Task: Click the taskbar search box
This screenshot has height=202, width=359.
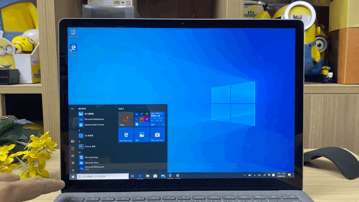Action: [x=103, y=177]
